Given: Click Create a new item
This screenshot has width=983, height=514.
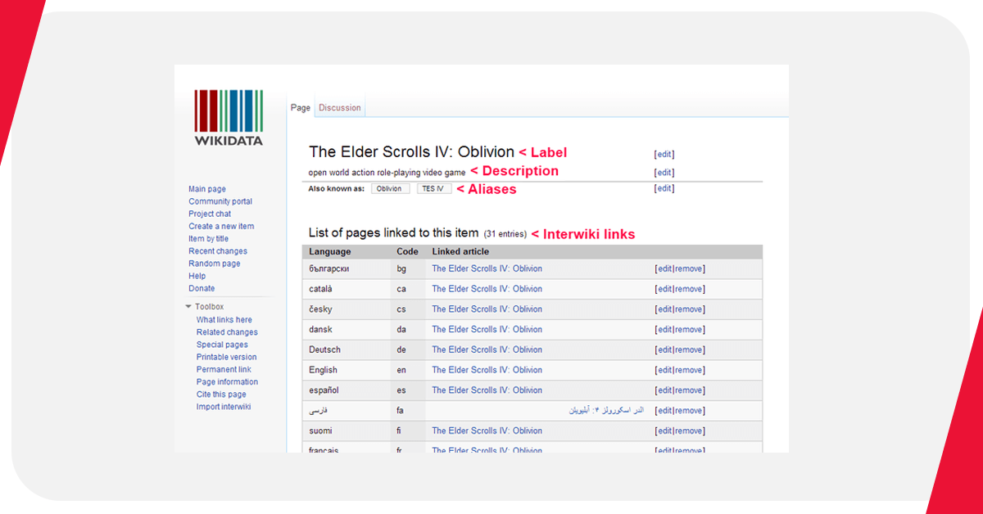Looking at the screenshot, I should coord(221,226).
